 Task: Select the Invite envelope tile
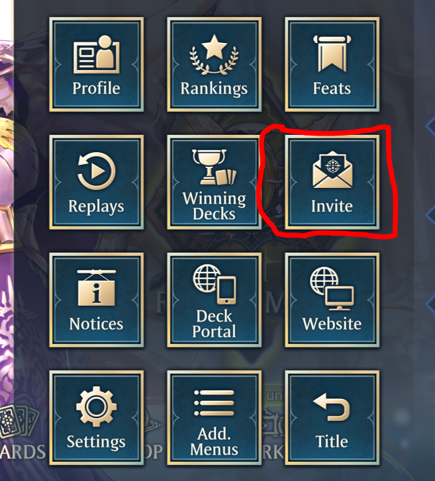(332, 182)
